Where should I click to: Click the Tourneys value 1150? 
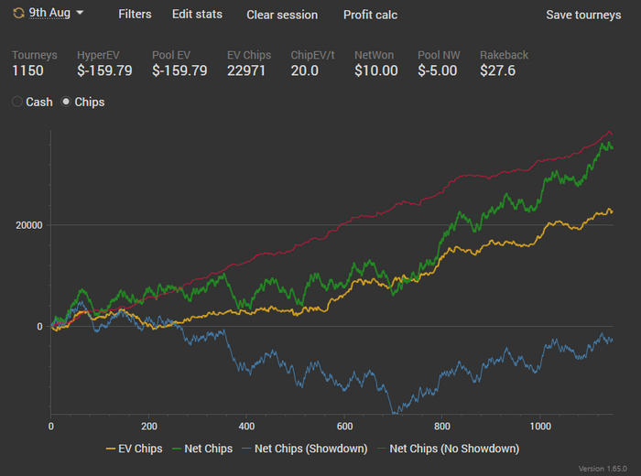[27, 70]
